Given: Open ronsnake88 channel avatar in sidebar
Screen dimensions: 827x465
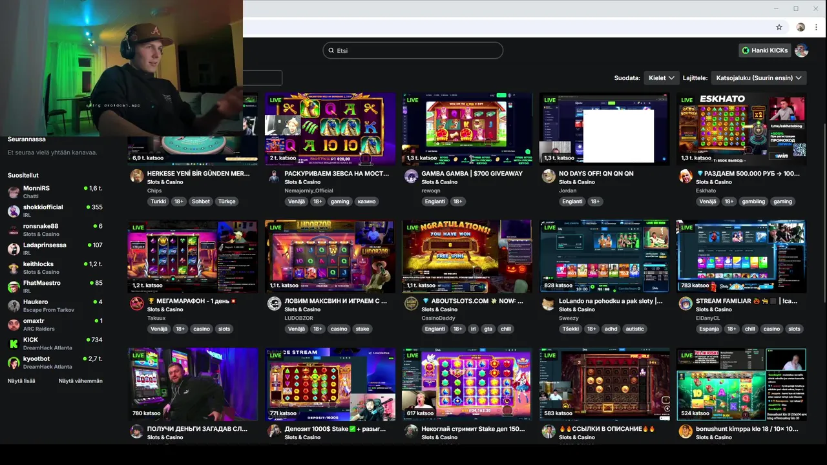Looking at the screenshot, I should pyautogui.click(x=14, y=230).
